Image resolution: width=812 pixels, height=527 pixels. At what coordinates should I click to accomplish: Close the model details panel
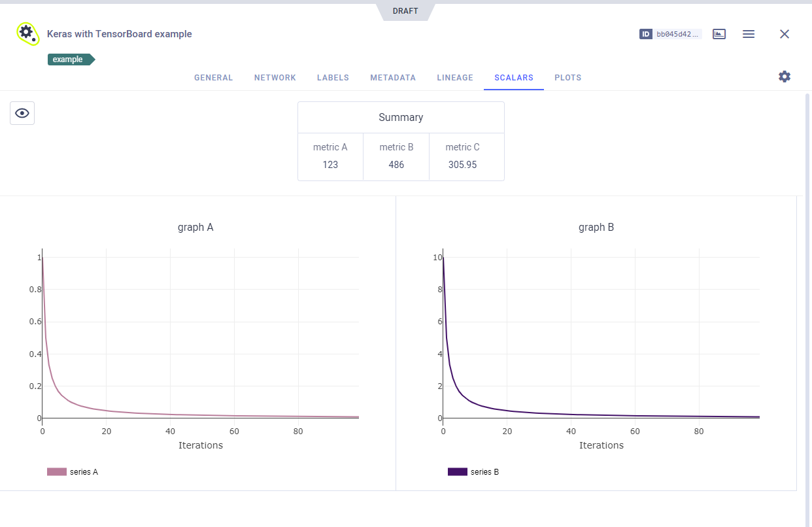click(x=785, y=34)
